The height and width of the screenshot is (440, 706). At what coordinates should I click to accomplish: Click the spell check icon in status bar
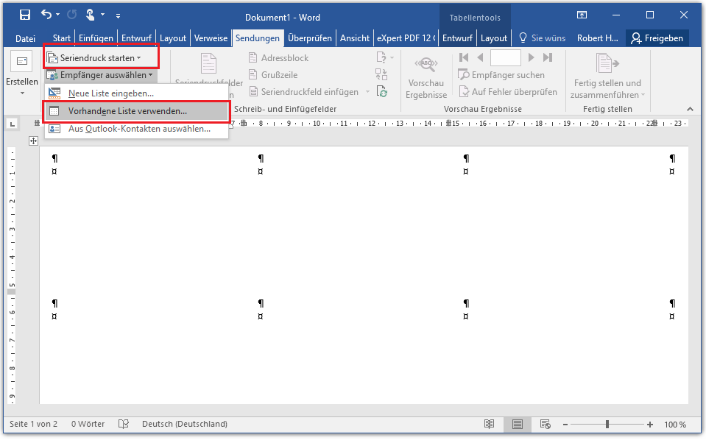click(124, 425)
